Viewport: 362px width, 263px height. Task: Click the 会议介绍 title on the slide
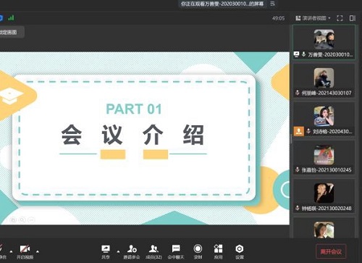pyautogui.click(x=132, y=135)
